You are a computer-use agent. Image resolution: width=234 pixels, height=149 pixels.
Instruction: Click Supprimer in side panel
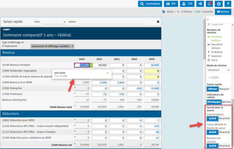[x=216, y=24]
